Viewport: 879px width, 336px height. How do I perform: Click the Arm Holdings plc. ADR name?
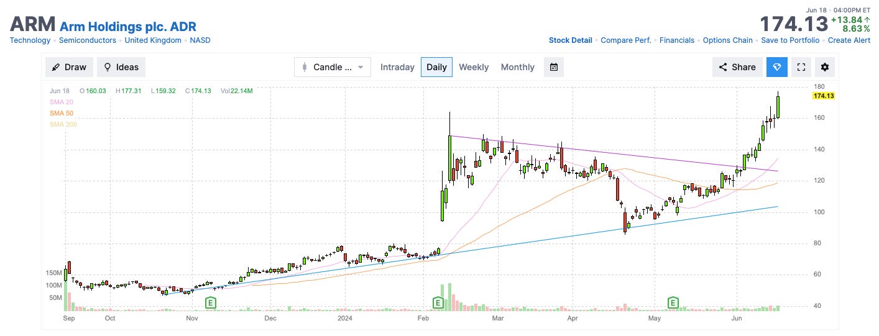[128, 26]
